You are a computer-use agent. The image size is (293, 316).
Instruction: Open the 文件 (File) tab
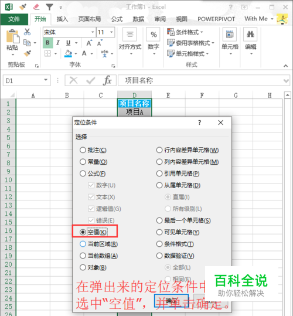[x=14, y=19]
